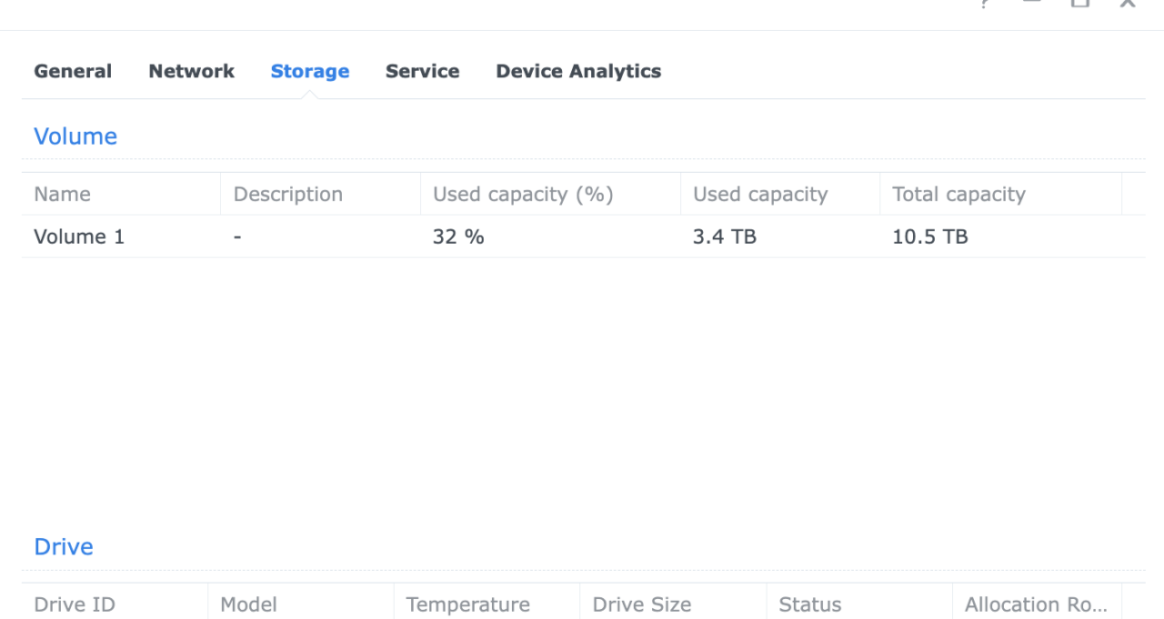Switch to the General tab
This screenshot has height=619, width=1164.
pyautogui.click(x=73, y=71)
